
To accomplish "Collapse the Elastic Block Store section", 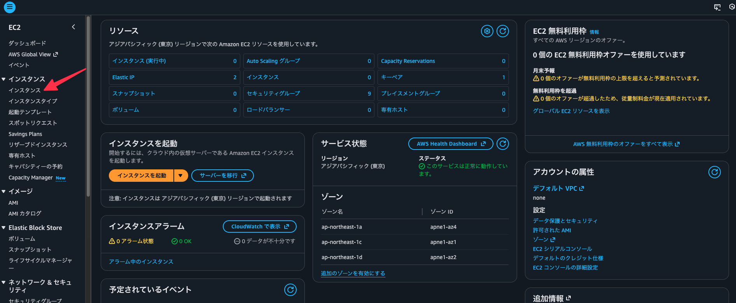I will [3, 228].
